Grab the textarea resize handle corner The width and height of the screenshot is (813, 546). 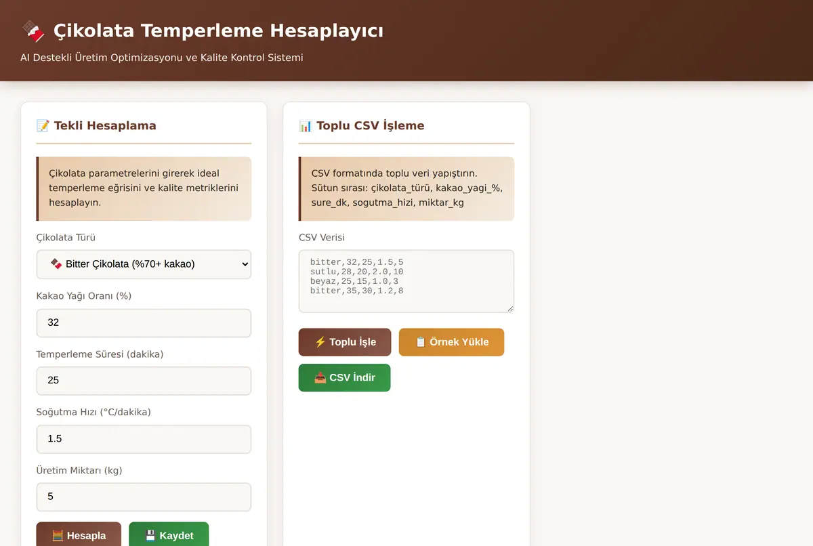coord(509,308)
